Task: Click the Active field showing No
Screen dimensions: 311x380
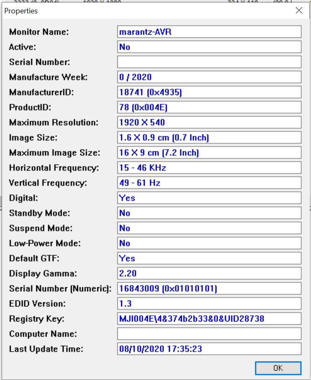Action: [x=209, y=47]
